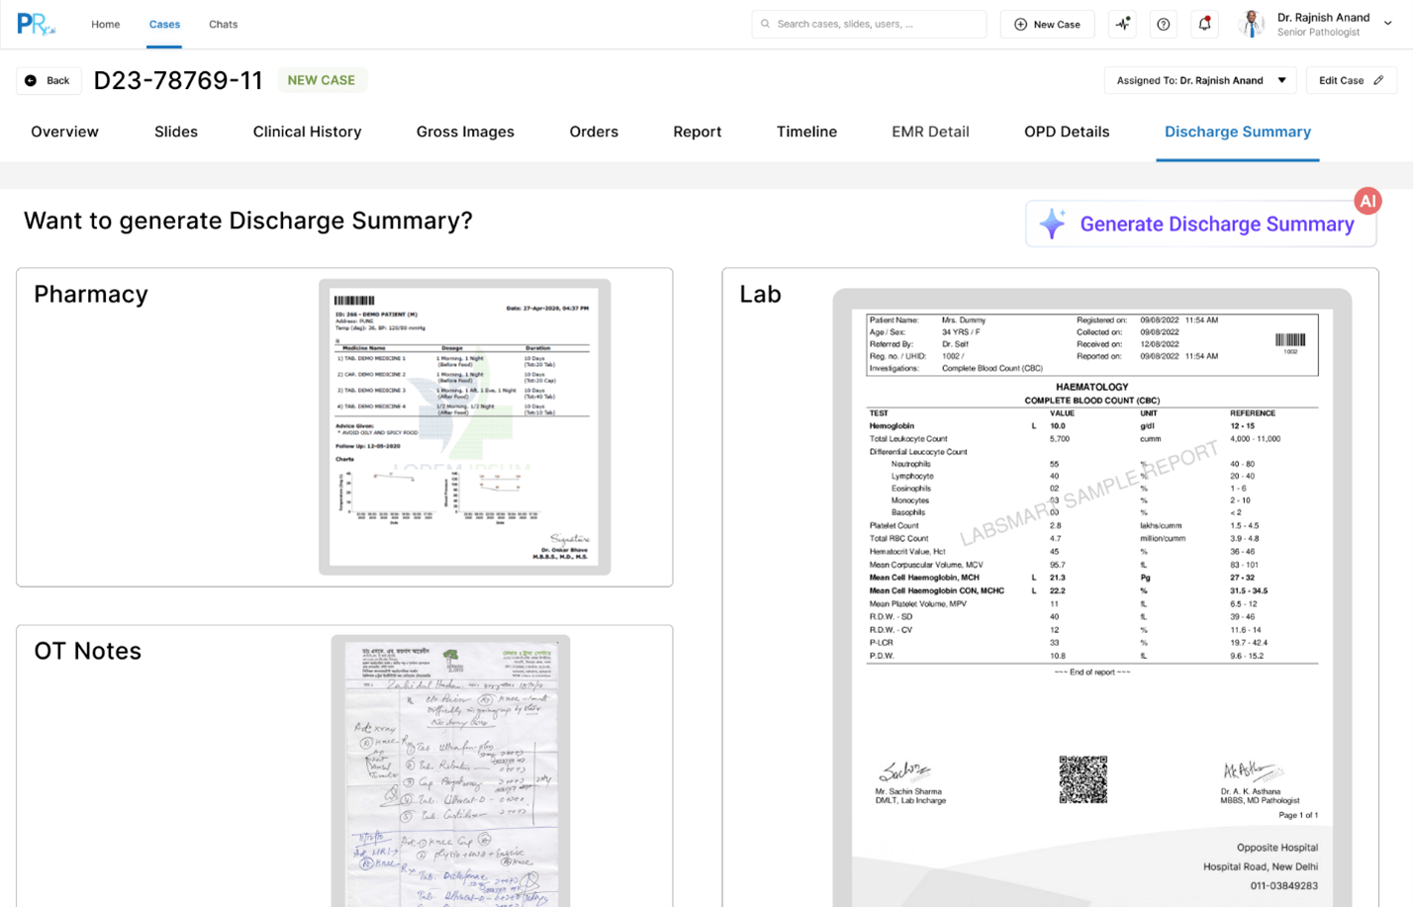Viewport: 1413px width, 907px height.
Task: Click Dr. Rajnish Anand's profile avatar
Action: [x=1252, y=25]
